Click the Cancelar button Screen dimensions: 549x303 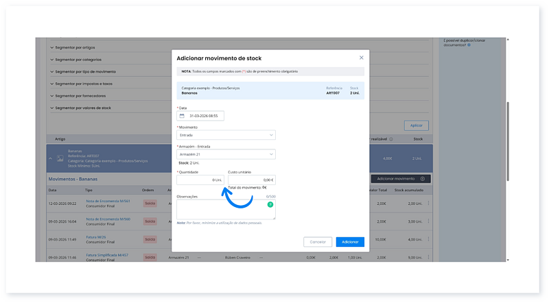pos(318,242)
